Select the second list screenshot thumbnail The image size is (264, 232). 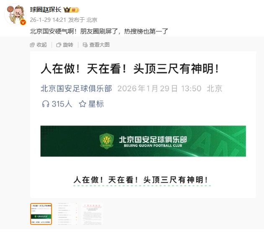[x=67, y=214]
